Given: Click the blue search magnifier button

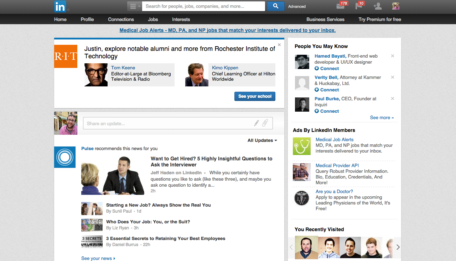Looking at the screenshot, I should 276,6.
